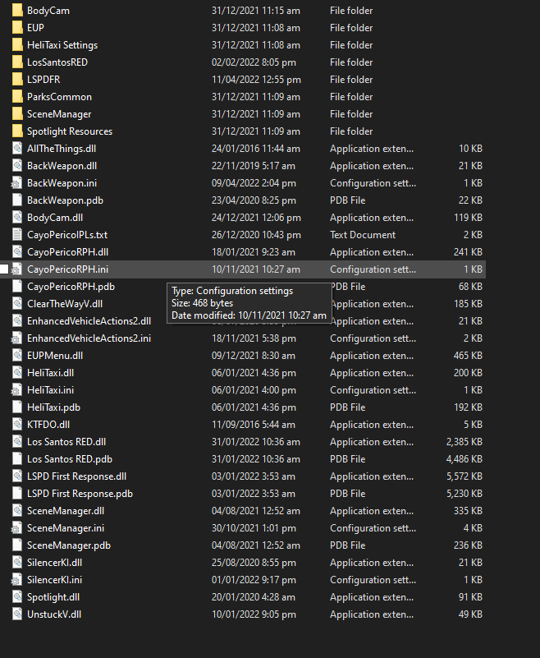Tick the checkbox beside CayoPericoRPH.ini

(4, 269)
